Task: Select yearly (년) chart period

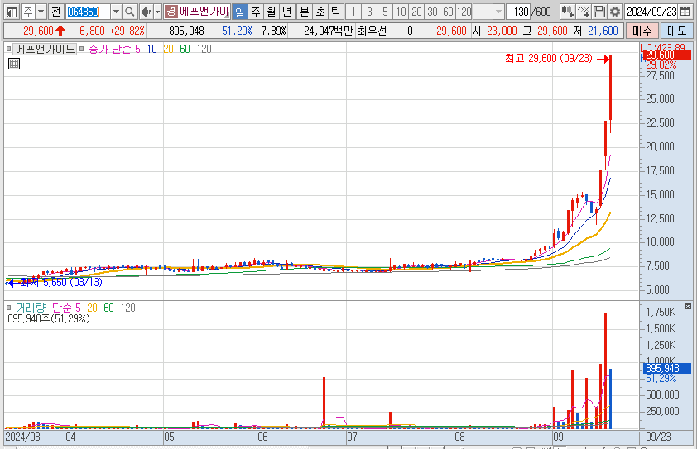Action: point(287,12)
